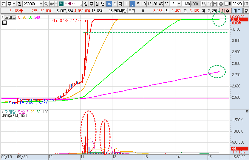This screenshot has width=249, height=160.
Task: Set interval button 3 (highlighted)
Action: pos(132,4)
